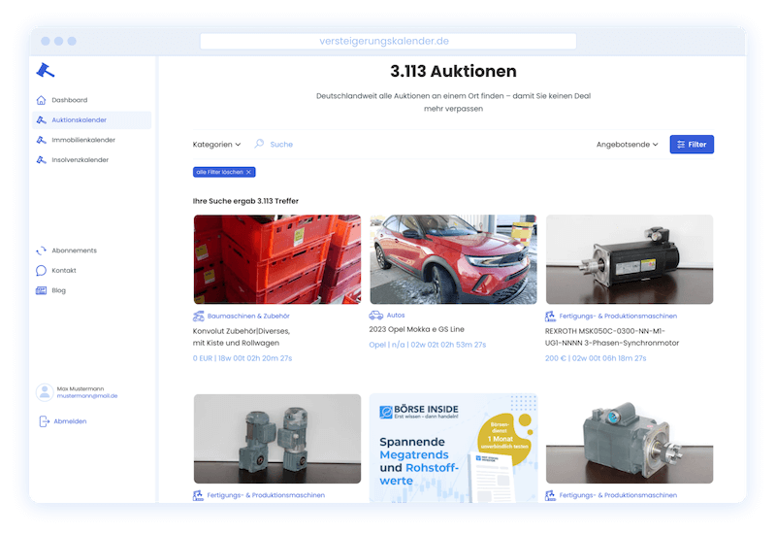776x535 pixels.
Task: Expand the Angebotsende sort dropdown
Action: click(x=627, y=145)
